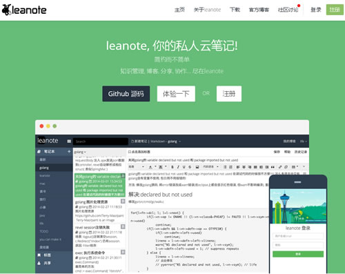345x274 pixels.
Task: Click 保存 above the editor
Action: (277, 152)
